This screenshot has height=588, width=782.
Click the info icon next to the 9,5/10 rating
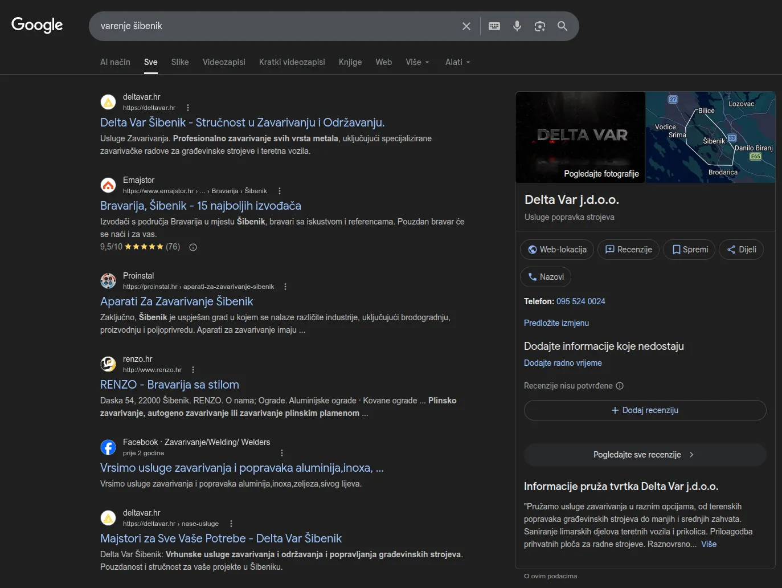[x=193, y=247]
